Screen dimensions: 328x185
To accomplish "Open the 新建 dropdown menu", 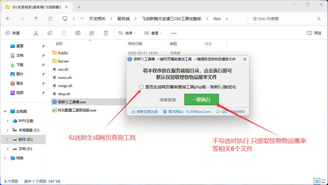I will 14,33.
